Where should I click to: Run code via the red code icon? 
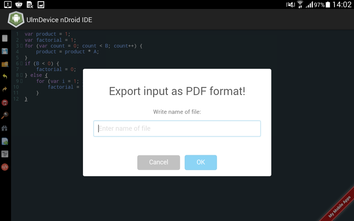[5, 167]
